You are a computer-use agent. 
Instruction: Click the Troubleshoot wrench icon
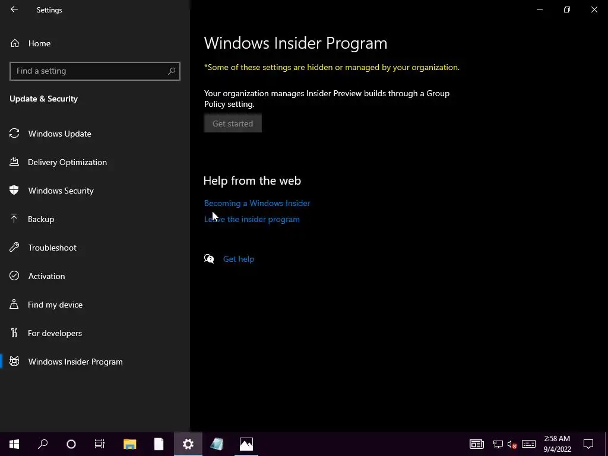pos(14,247)
